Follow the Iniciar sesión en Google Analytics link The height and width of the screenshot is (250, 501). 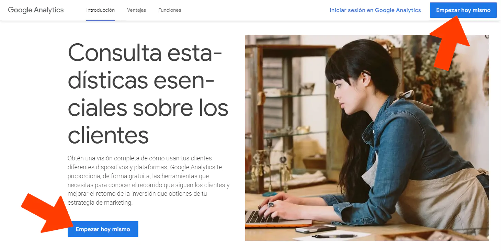click(x=375, y=10)
